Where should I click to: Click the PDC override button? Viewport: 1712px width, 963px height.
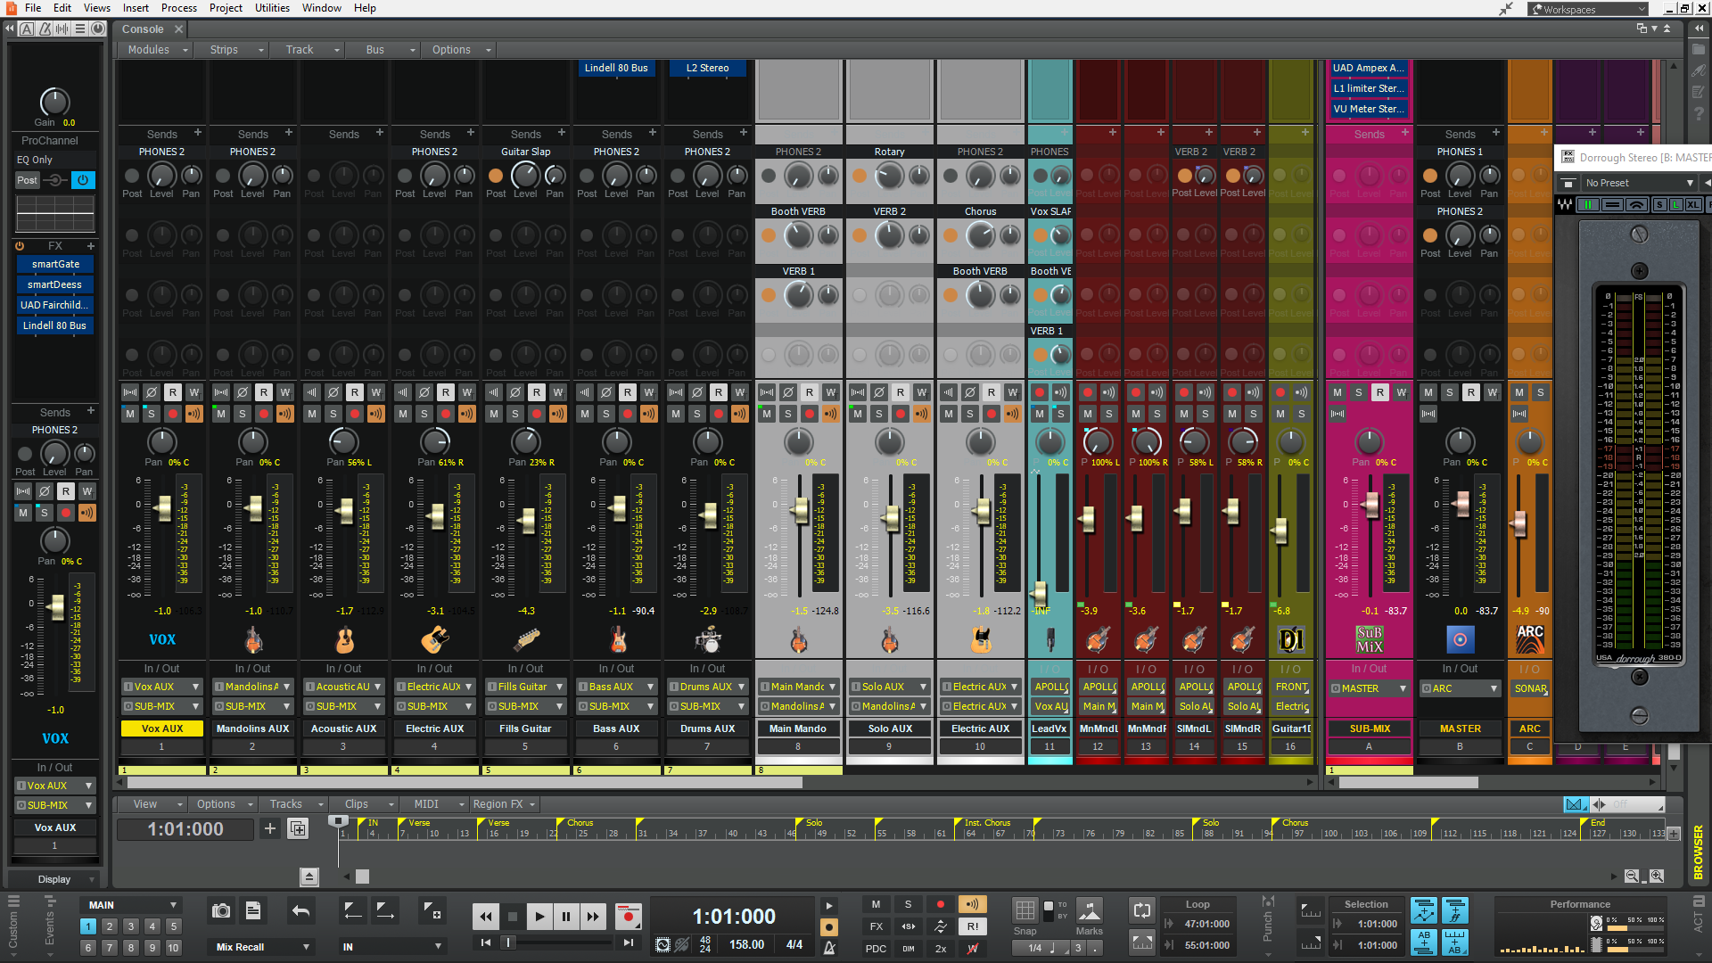click(876, 949)
